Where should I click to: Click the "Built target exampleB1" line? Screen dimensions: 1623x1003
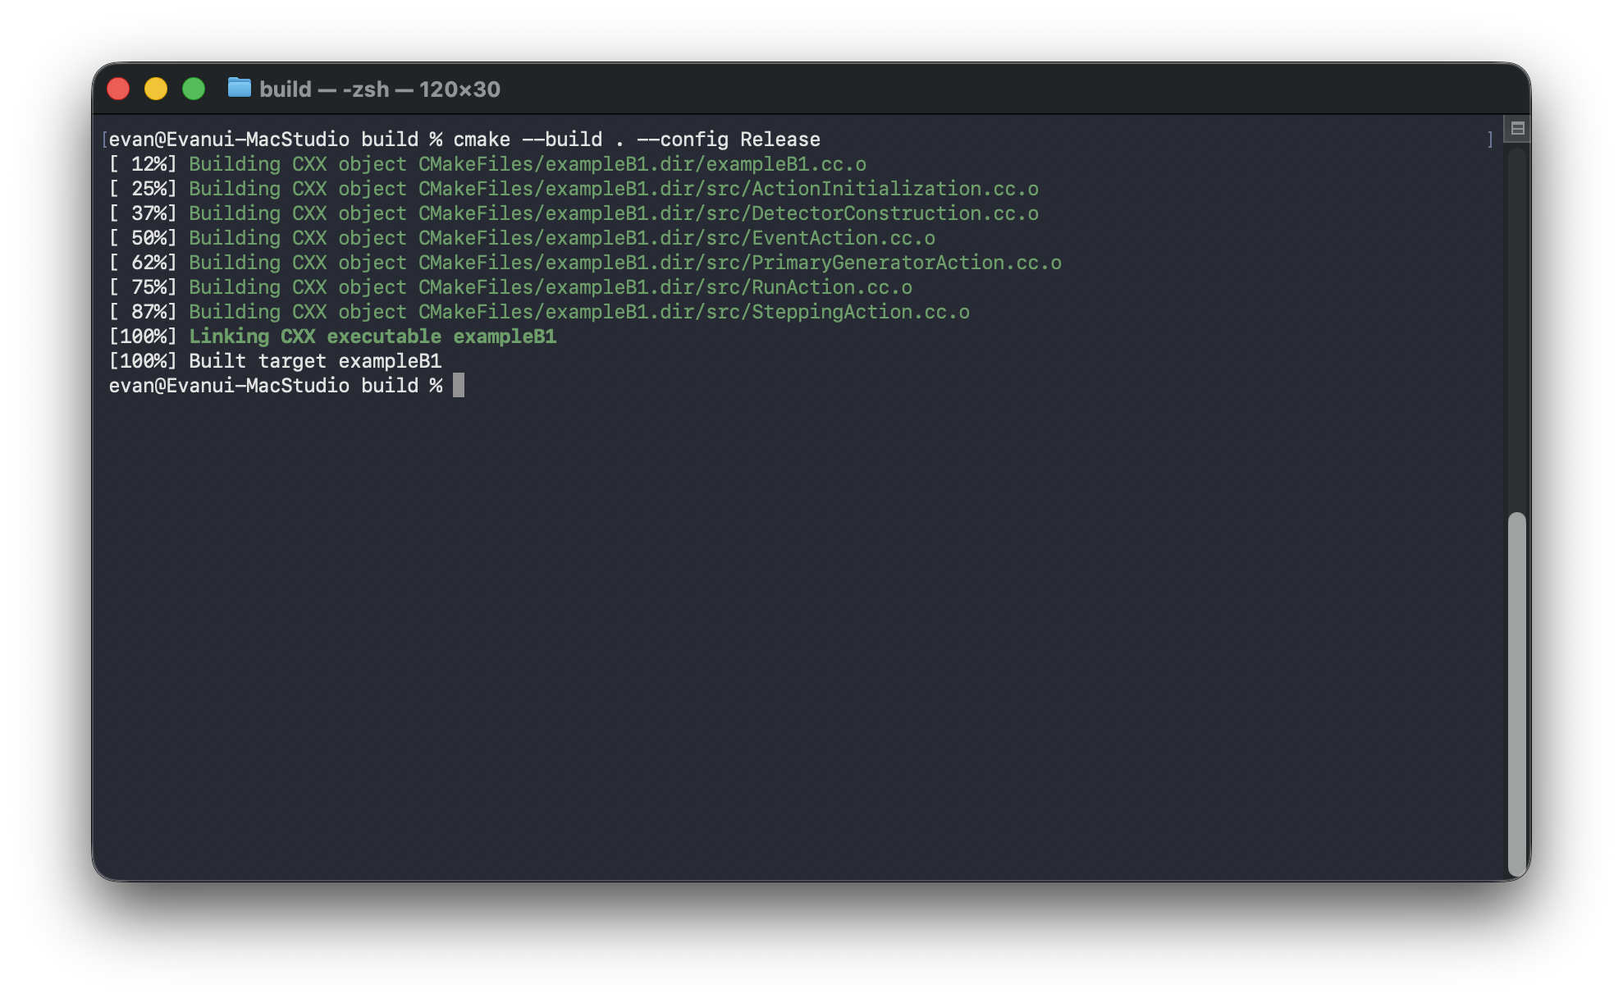(315, 361)
